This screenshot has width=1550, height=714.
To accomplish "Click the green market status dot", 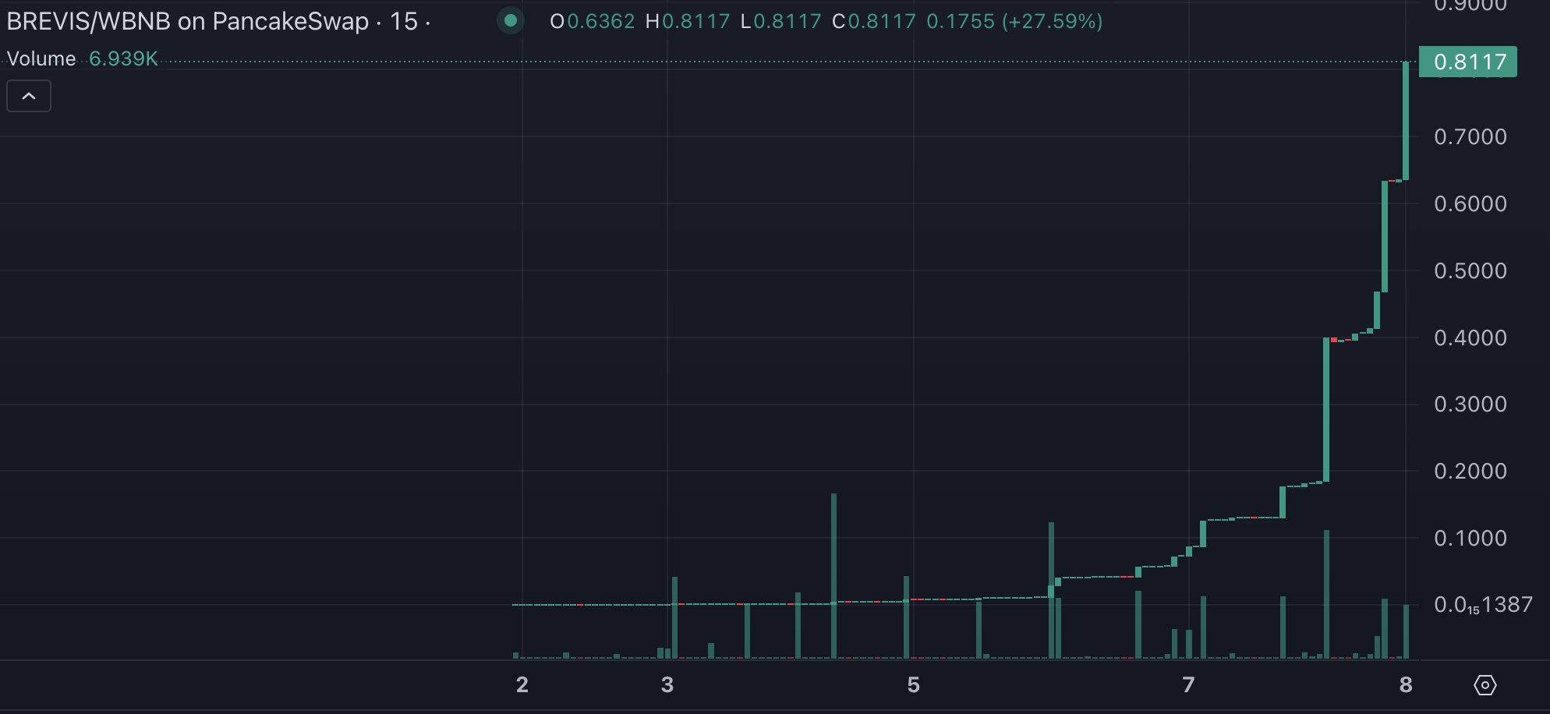I will click(x=511, y=21).
